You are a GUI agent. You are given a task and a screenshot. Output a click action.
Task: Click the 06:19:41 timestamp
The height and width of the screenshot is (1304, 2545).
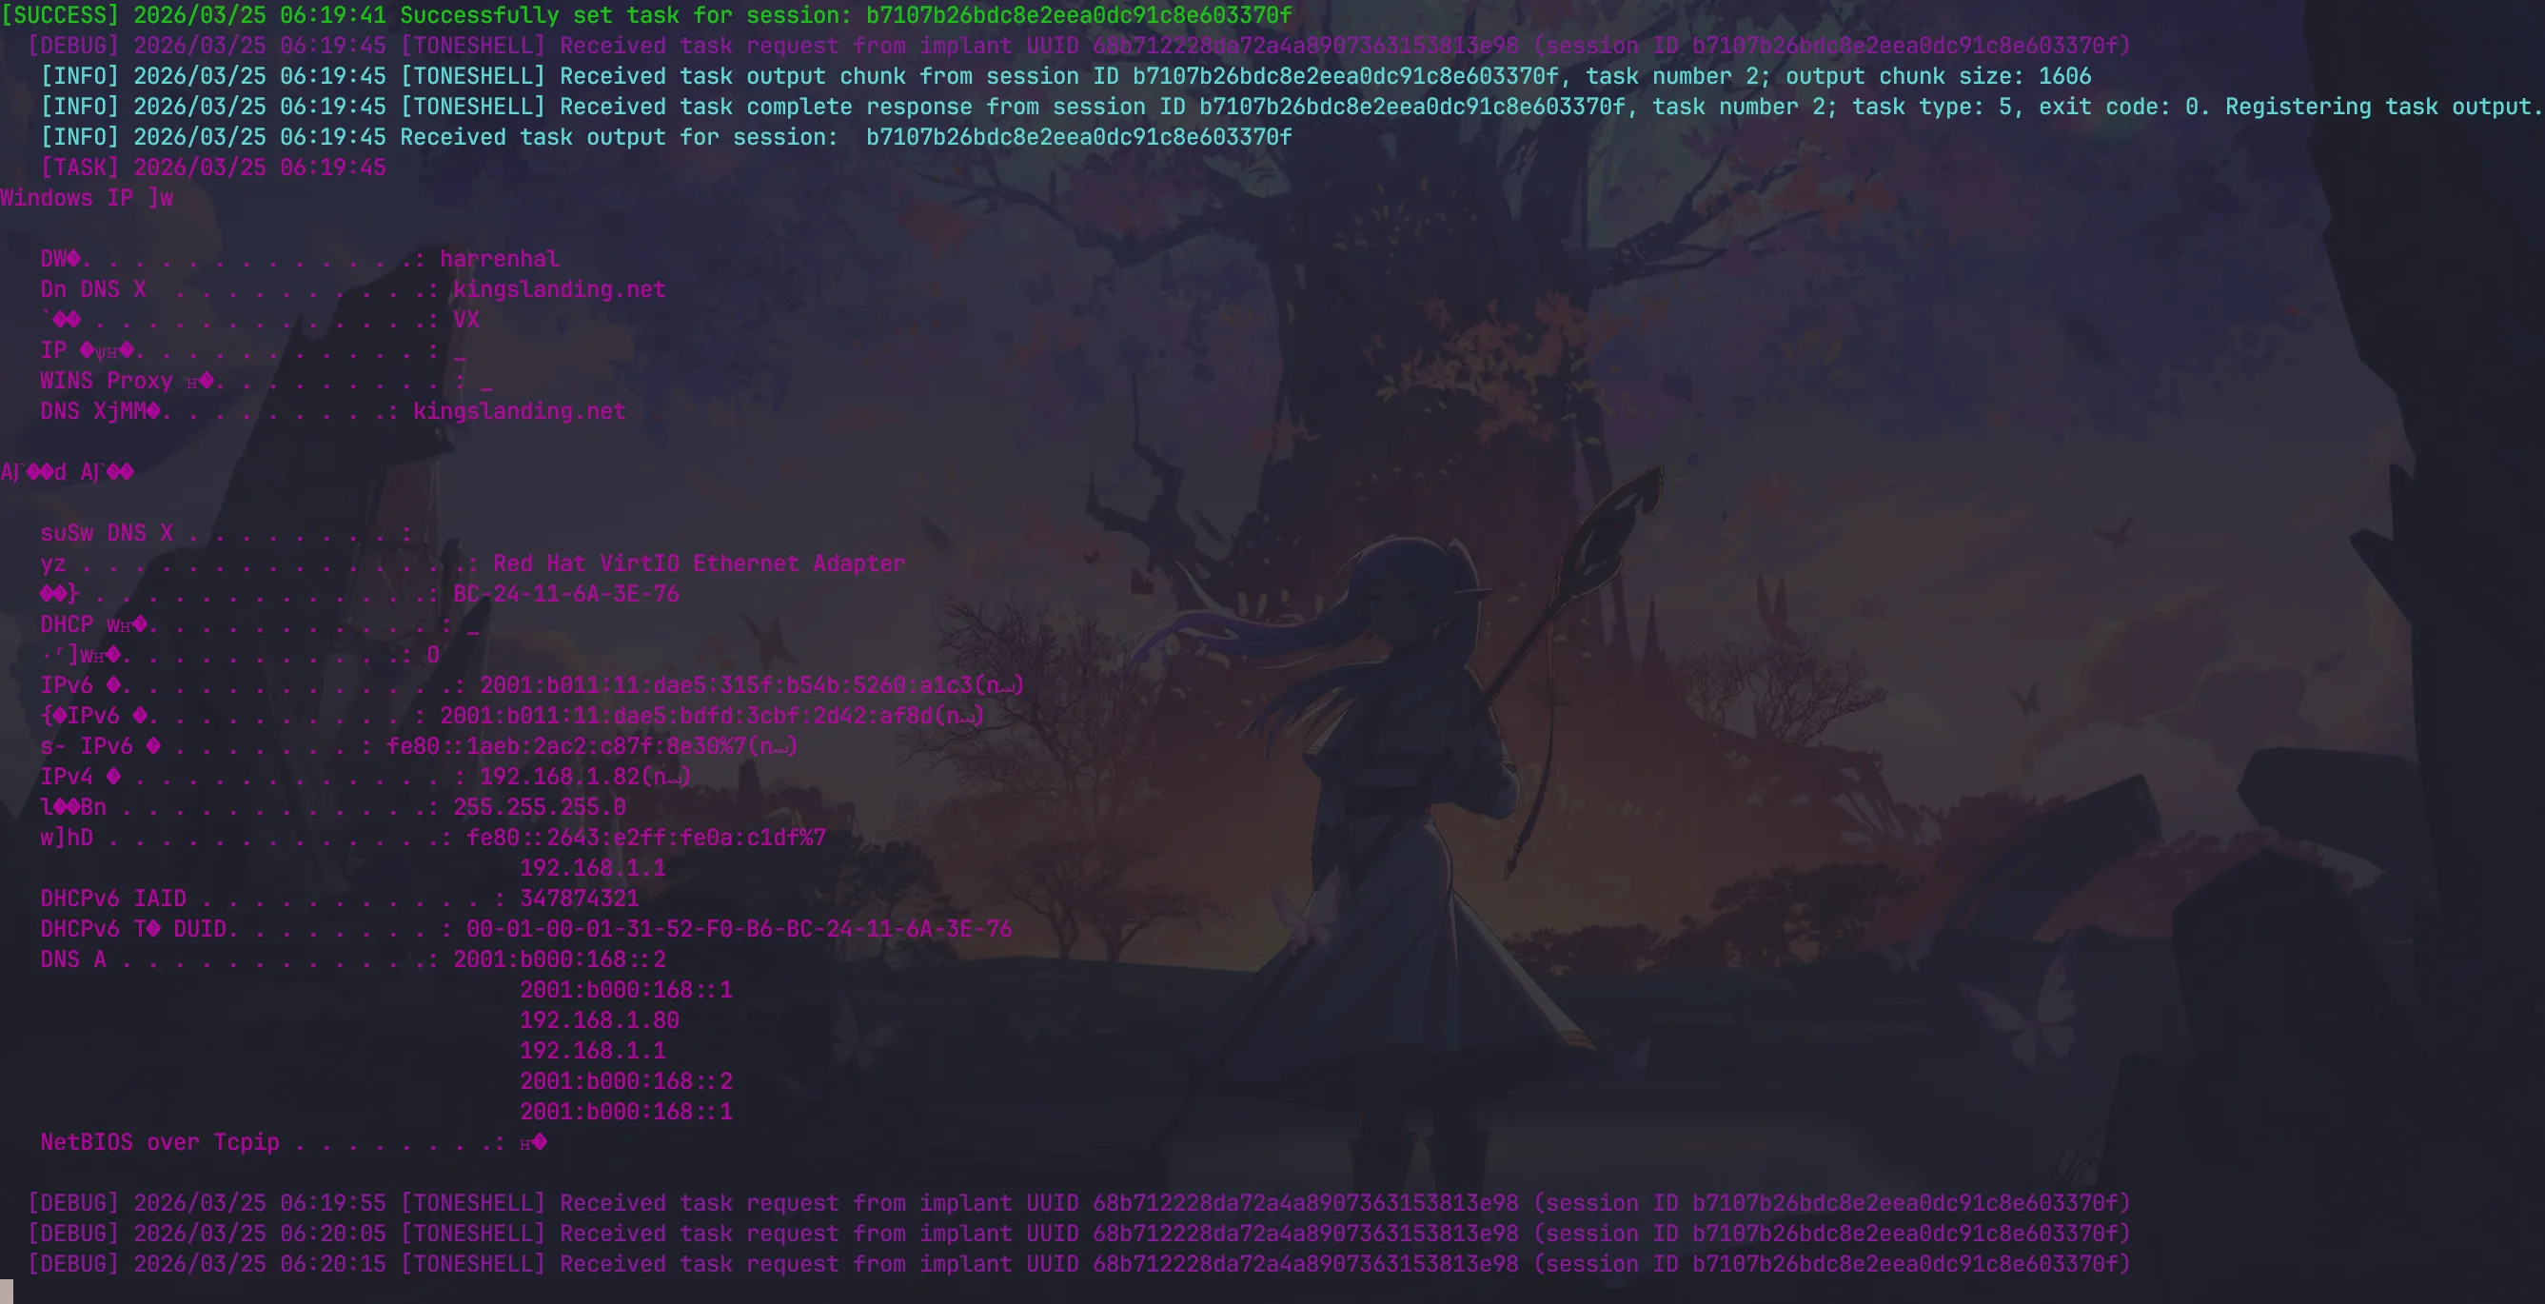333,16
